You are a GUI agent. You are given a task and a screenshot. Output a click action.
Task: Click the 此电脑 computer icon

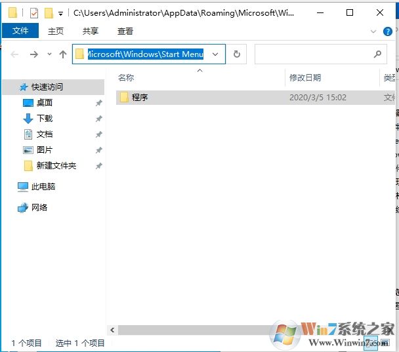tap(23, 187)
